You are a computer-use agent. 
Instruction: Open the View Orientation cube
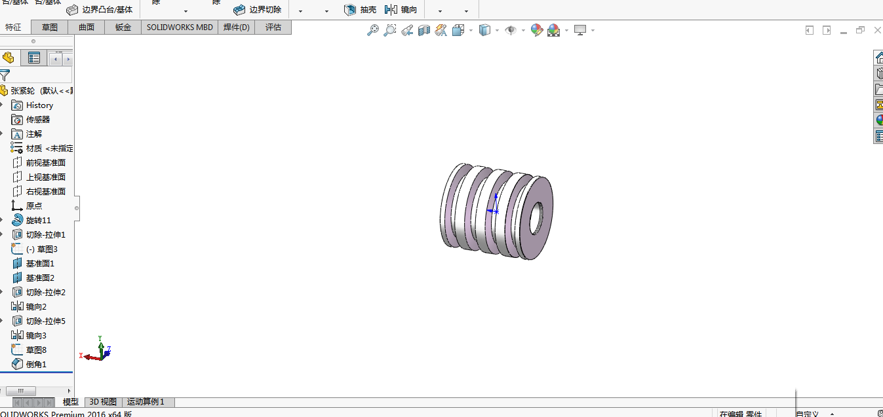coord(458,30)
